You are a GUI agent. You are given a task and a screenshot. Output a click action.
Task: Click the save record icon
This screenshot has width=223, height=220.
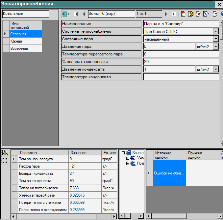191,14
